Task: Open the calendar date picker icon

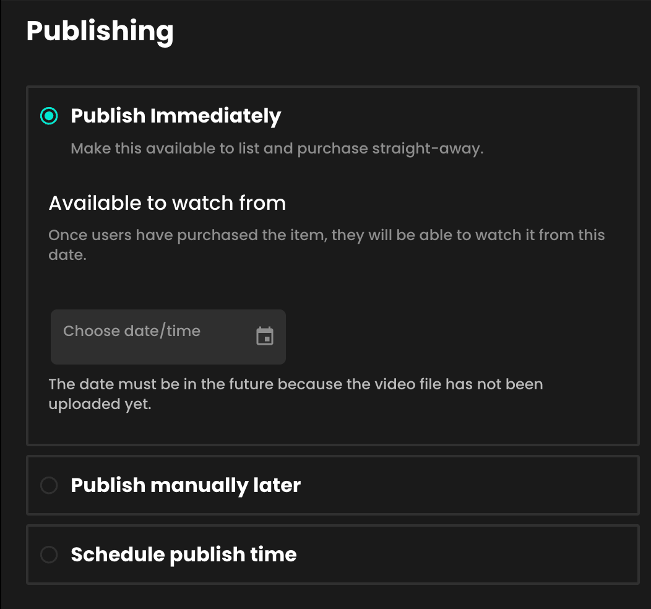Action: [x=264, y=336]
